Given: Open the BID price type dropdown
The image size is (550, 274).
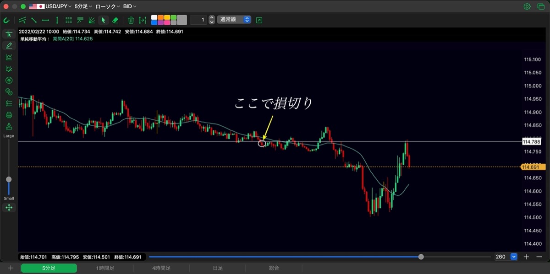Looking at the screenshot, I should [x=130, y=6].
